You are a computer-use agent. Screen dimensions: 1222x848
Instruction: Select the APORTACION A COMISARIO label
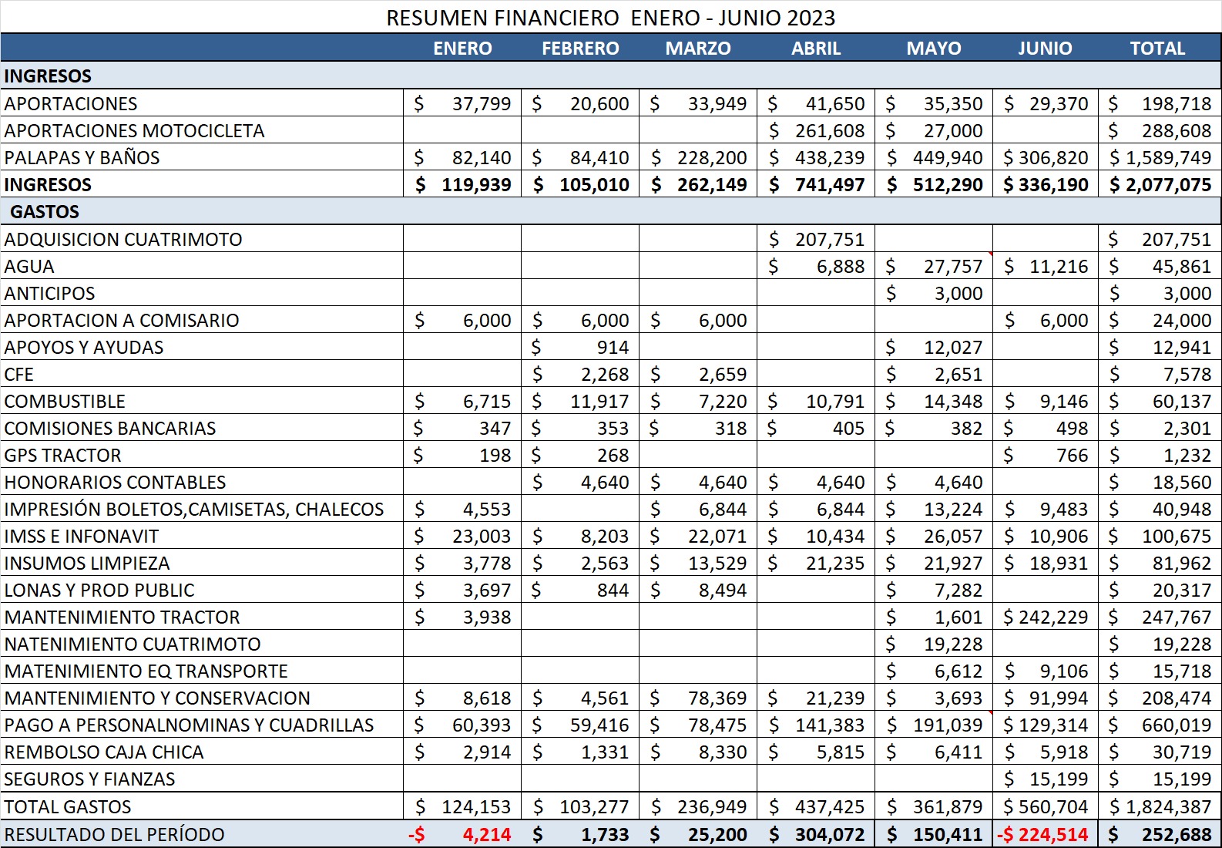(x=122, y=320)
